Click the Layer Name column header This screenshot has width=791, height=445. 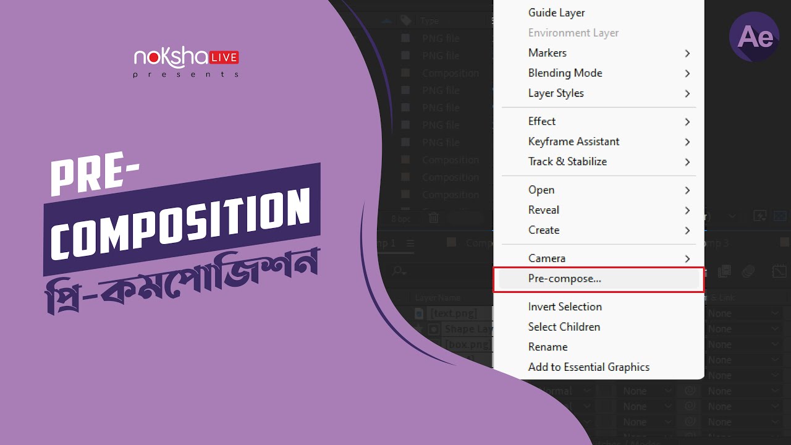coord(438,298)
